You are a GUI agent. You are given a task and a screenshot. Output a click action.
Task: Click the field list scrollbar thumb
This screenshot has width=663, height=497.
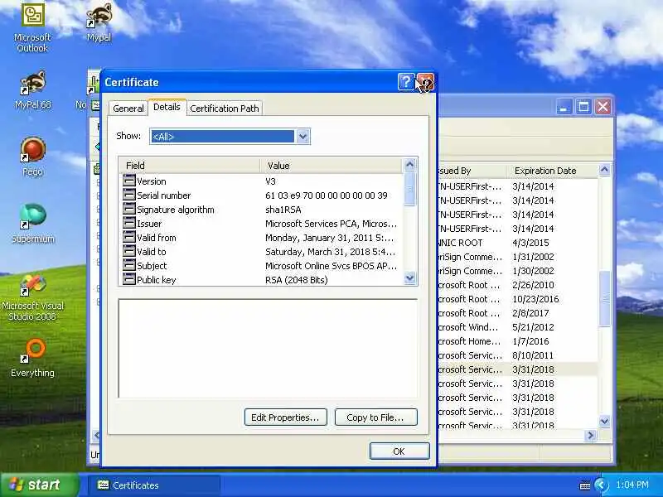pyautogui.click(x=409, y=189)
